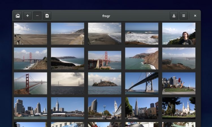Viewport: 212px width, 127px height.
Task: Select the crashing waves on rocks photo
Action: (x=142, y=34)
